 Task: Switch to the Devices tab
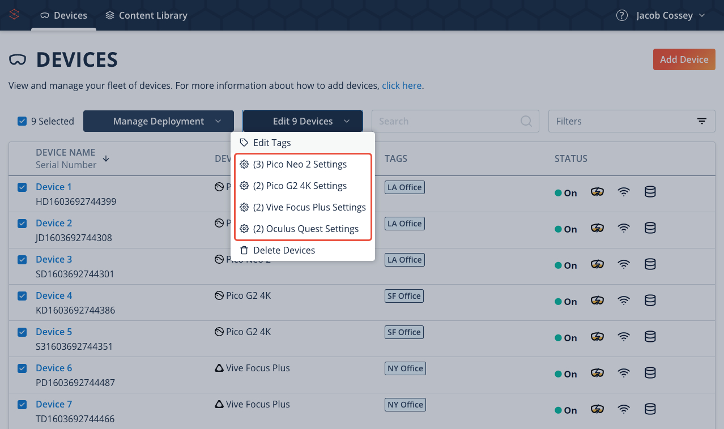[63, 15]
